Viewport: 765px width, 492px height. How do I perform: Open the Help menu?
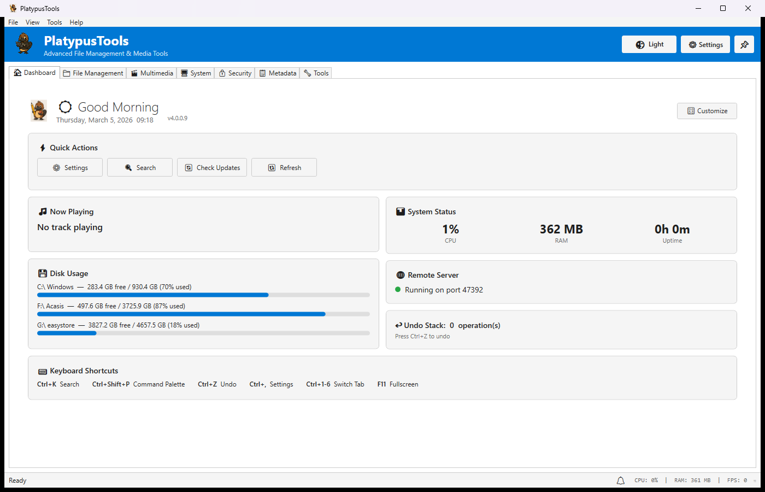pos(76,22)
